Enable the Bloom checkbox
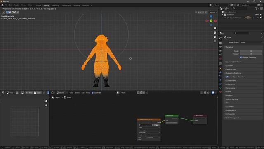The width and height of the screenshot is (264, 149). point(227,66)
